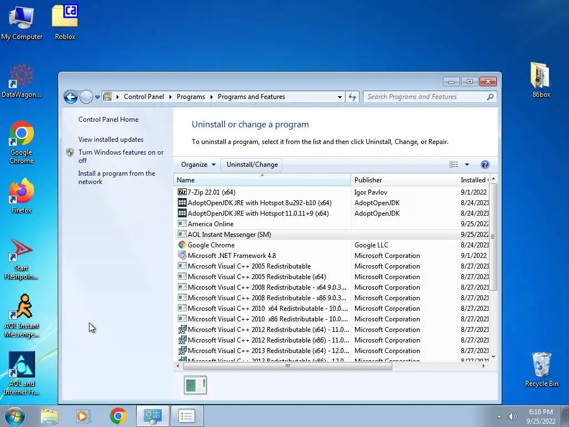The width and height of the screenshot is (569, 427).
Task: Click the Google Chrome program row icon
Action: click(x=182, y=245)
